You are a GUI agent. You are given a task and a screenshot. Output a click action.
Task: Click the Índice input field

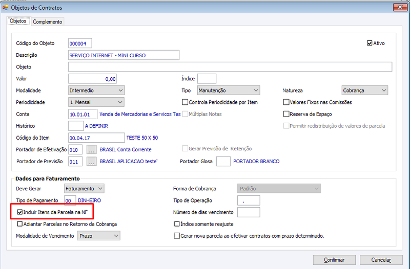(207, 79)
